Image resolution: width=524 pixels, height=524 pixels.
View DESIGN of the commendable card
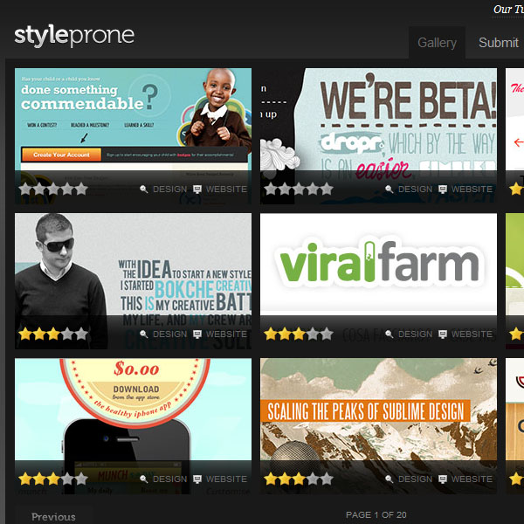[169, 190]
